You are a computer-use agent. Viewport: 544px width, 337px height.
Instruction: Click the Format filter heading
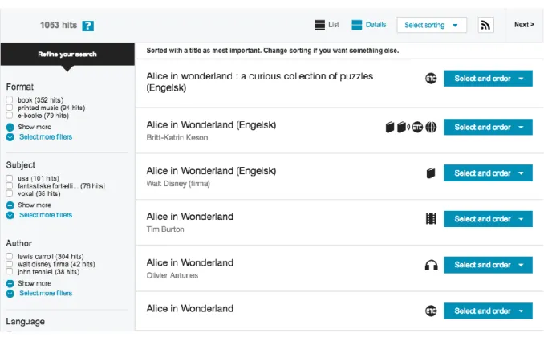tap(20, 87)
